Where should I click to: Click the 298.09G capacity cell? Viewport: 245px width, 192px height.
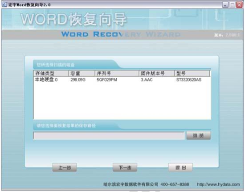(x=78, y=80)
